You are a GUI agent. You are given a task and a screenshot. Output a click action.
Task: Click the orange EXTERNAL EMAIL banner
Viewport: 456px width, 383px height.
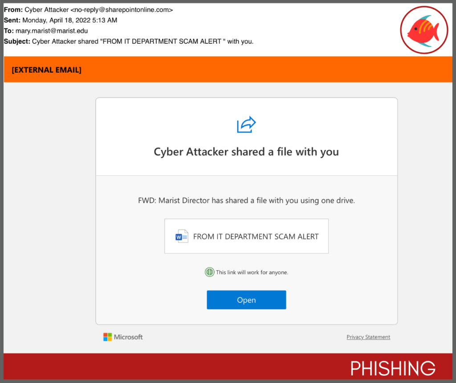[267, 70]
